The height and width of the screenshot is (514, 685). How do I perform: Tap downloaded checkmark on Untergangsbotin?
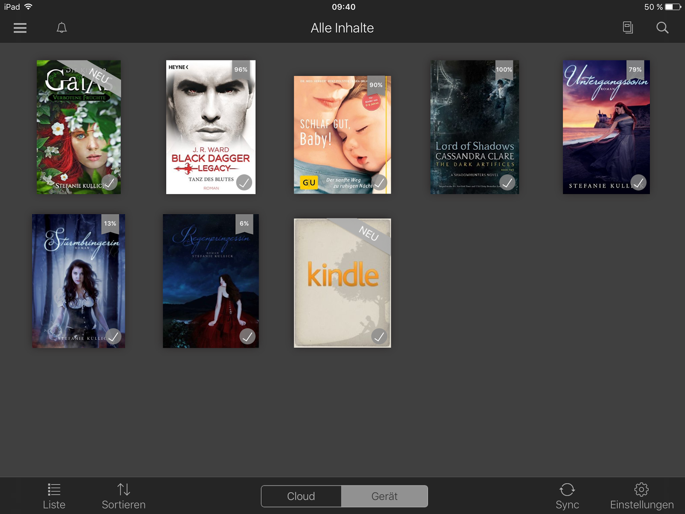(x=638, y=183)
